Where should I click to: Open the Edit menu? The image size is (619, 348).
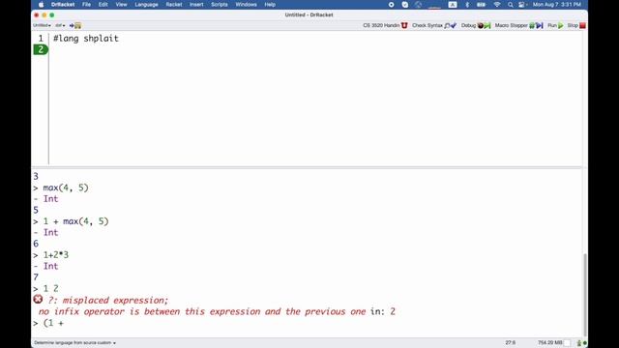point(103,4)
